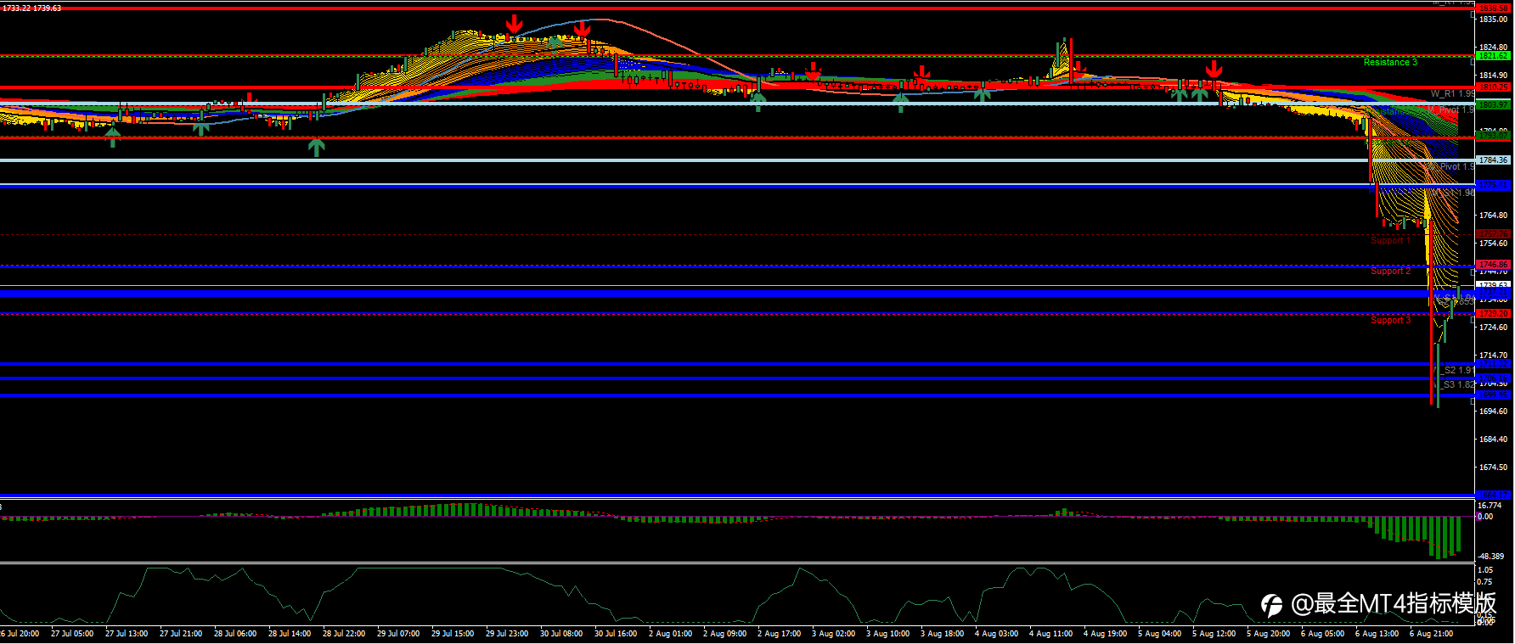
Task: Click the 1835.00 price scale value
Action: (x=1493, y=20)
